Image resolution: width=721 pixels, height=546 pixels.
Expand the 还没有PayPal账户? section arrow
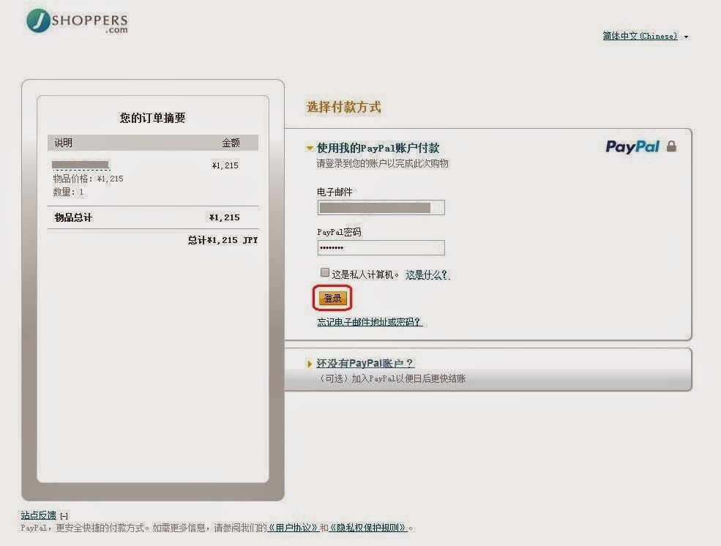(310, 364)
